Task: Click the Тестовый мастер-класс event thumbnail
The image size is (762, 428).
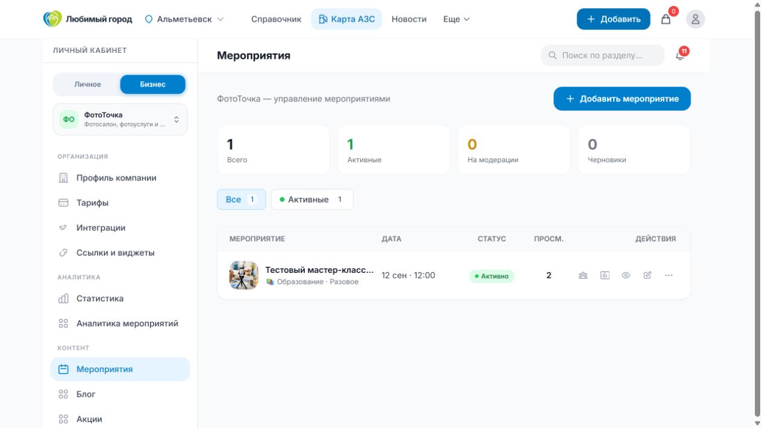Action: [244, 275]
